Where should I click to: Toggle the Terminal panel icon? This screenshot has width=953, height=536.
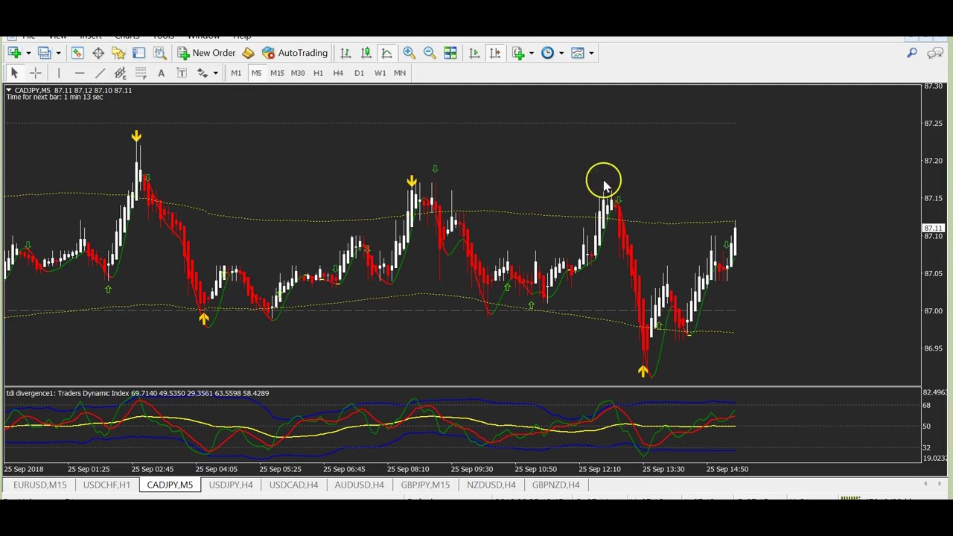(139, 53)
